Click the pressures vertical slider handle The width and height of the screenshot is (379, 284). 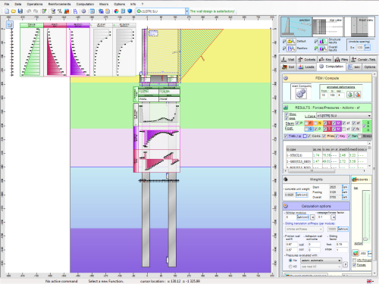pyautogui.click(x=365, y=239)
